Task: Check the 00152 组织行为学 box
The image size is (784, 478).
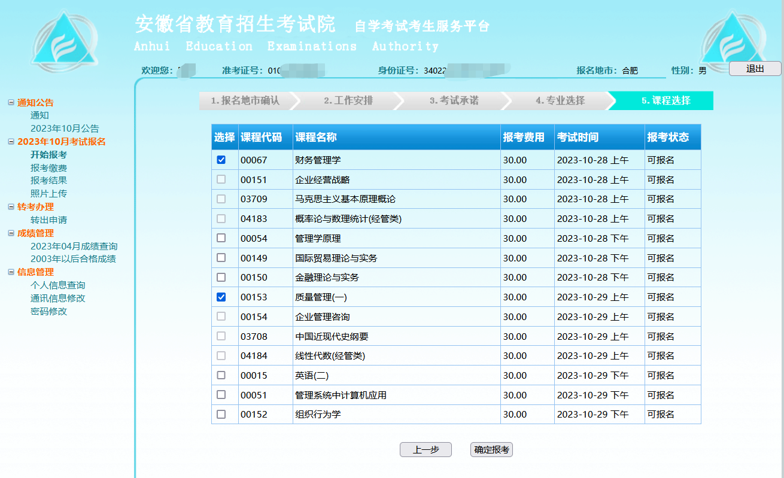Action: click(221, 414)
